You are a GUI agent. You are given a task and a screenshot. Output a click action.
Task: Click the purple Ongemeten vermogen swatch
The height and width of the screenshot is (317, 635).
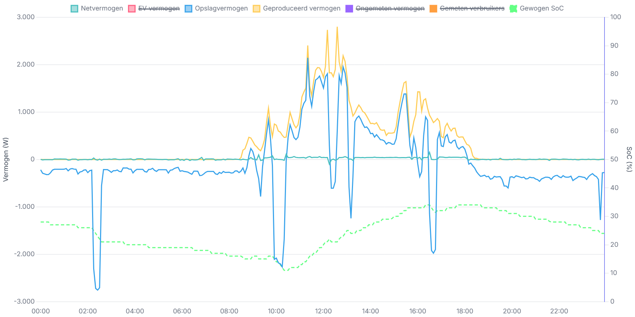click(349, 9)
